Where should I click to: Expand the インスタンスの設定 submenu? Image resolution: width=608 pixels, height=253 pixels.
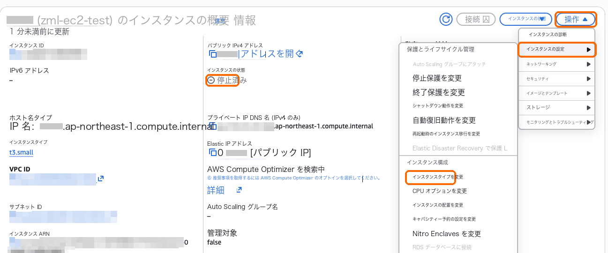tap(556, 49)
